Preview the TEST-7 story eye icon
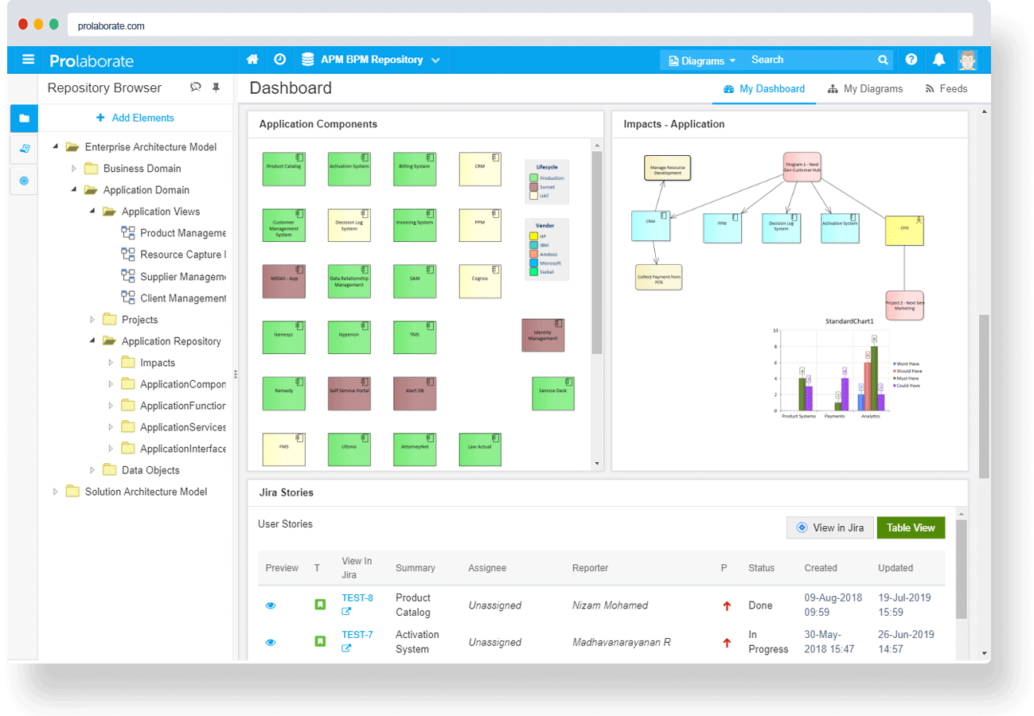This screenshot has height=716, width=1034. point(271,643)
